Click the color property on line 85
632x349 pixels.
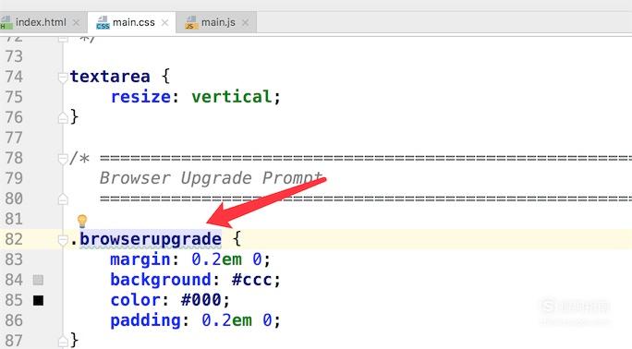[x=136, y=300]
